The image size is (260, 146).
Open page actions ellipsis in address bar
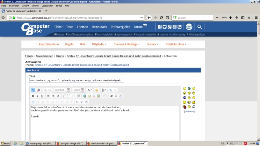coord(141,18)
